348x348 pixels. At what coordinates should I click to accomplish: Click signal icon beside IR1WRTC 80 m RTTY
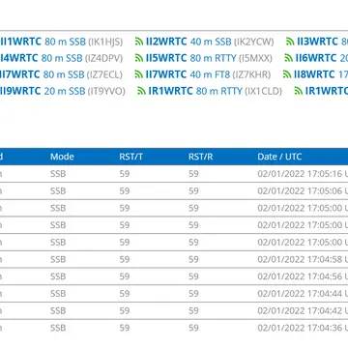pyautogui.click(x=141, y=91)
